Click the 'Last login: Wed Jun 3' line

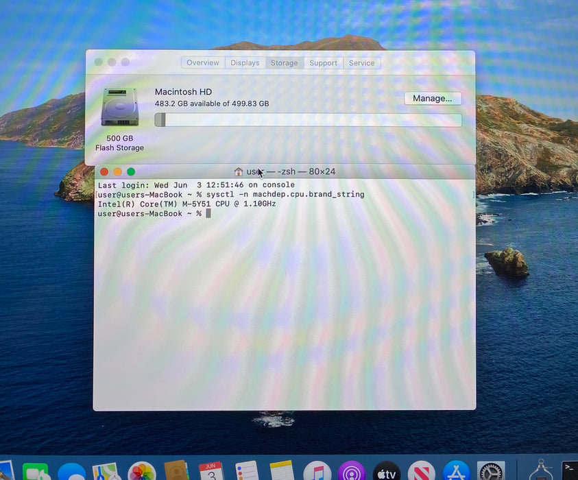[x=196, y=184]
